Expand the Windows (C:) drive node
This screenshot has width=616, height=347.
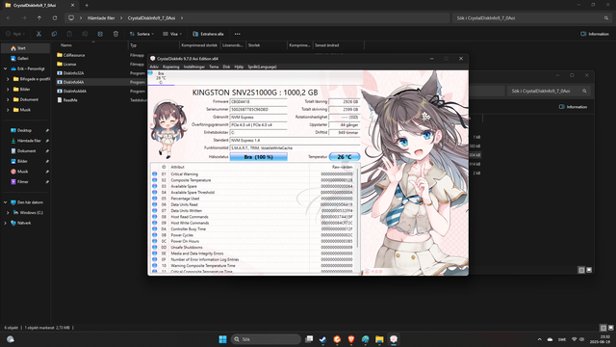pyautogui.click(x=8, y=212)
